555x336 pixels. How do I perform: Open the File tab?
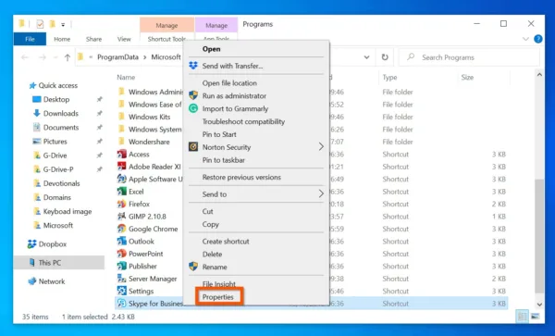pyautogui.click(x=30, y=39)
